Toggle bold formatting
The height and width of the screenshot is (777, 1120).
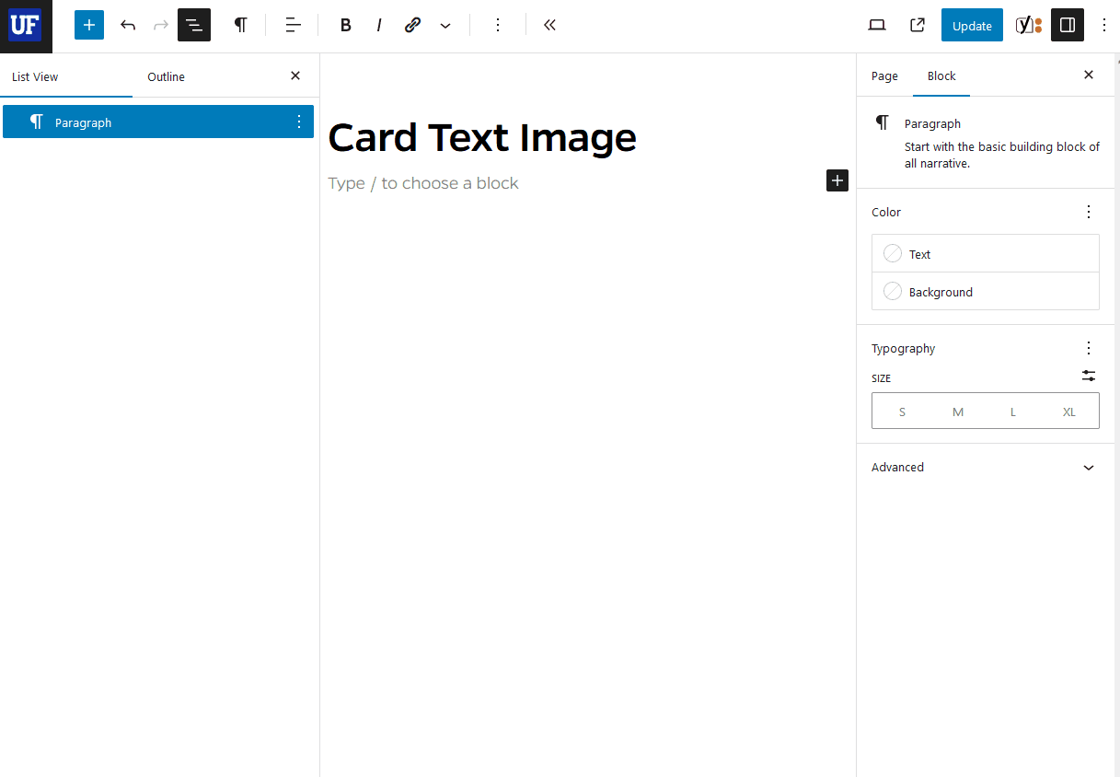tap(345, 25)
